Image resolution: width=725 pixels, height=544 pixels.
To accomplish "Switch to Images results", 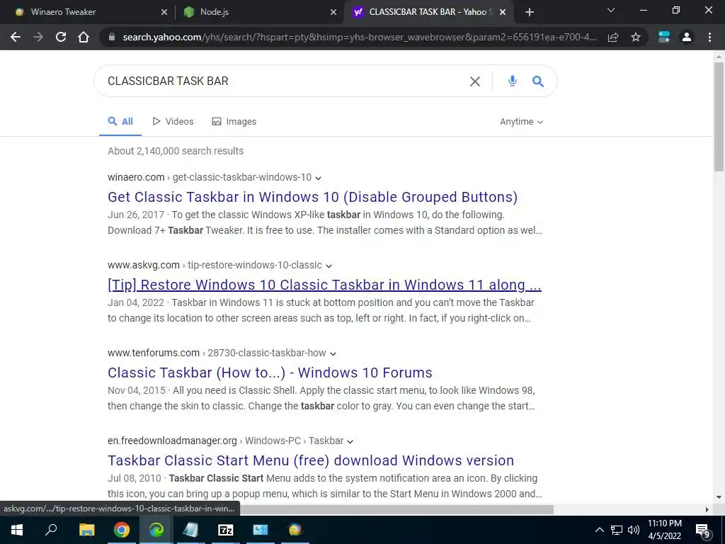I will (x=234, y=122).
